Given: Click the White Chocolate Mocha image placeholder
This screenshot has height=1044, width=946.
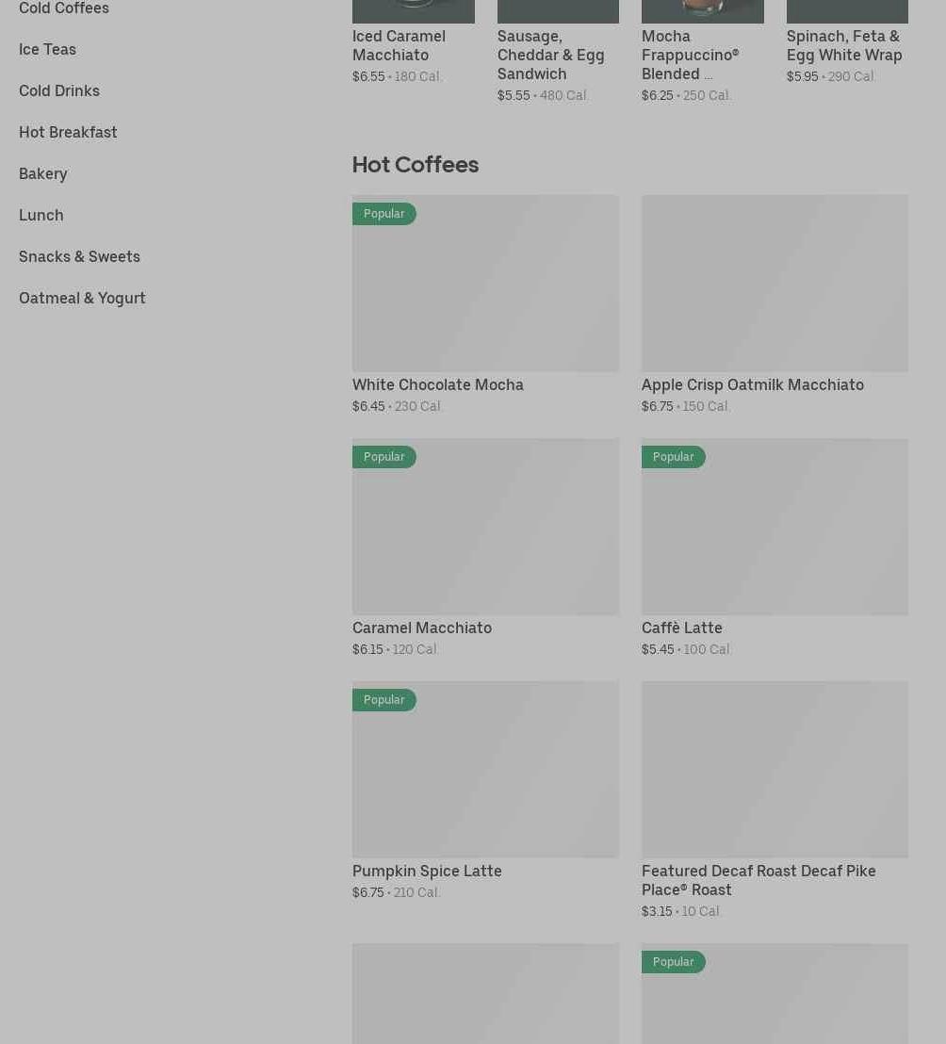Looking at the screenshot, I should pyautogui.click(x=485, y=283).
